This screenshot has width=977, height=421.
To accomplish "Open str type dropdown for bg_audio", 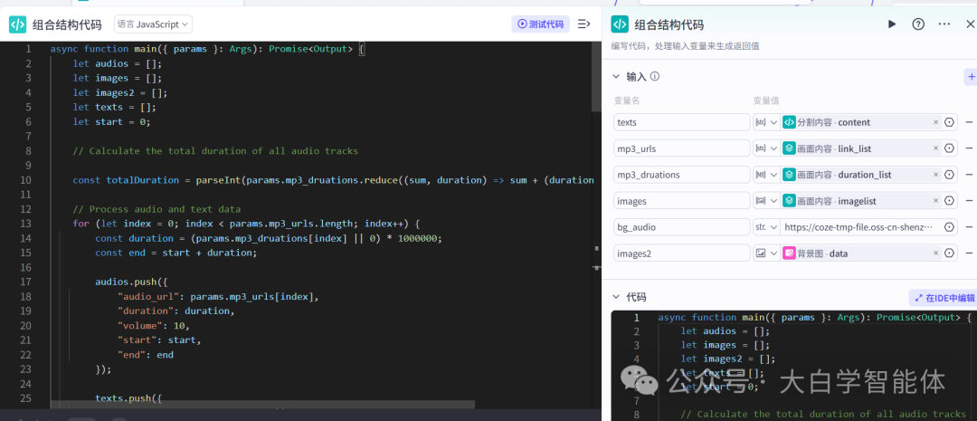I will (x=766, y=227).
